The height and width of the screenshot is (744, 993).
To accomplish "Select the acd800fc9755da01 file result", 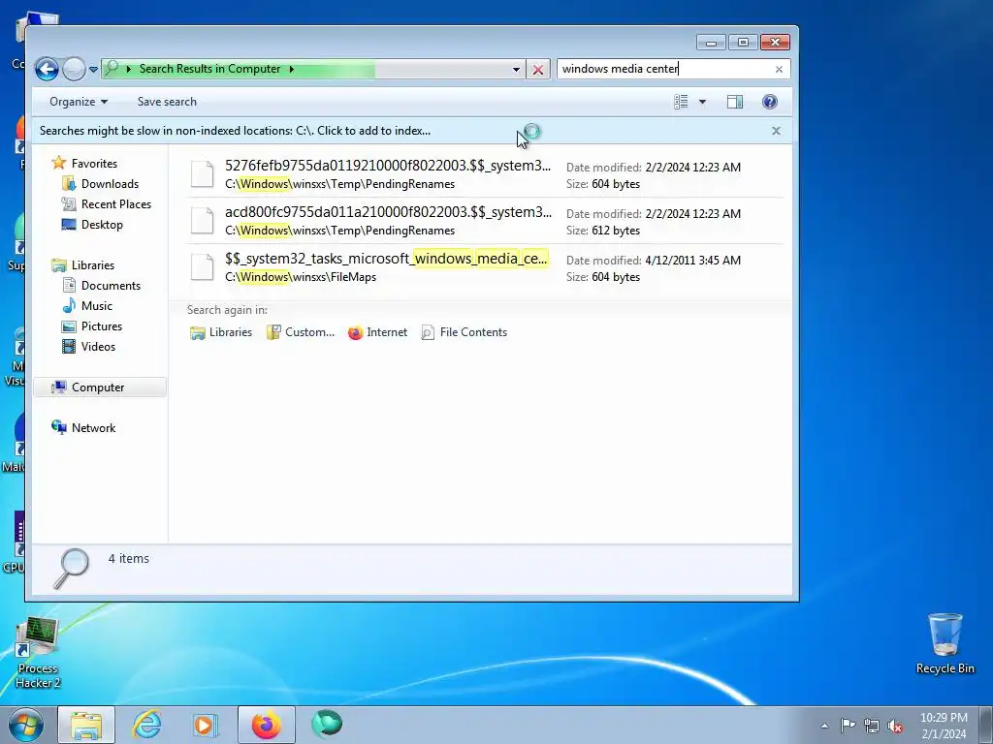I will [485, 221].
